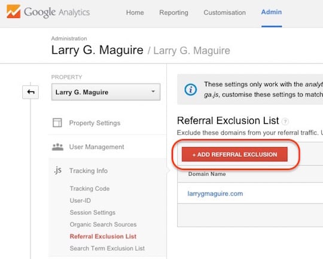Viewport: 323px width, 259px height.
Task: Click the Add Referral Exclusion button
Action: tap(234, 154)
